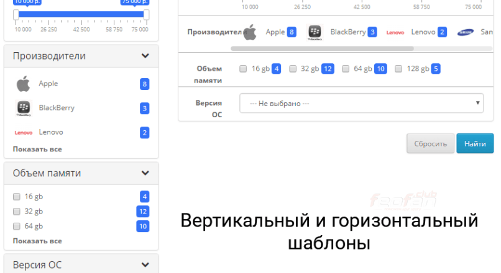Click Показать все under manufacturers list
501x273 pixels.
click(37, 149)
